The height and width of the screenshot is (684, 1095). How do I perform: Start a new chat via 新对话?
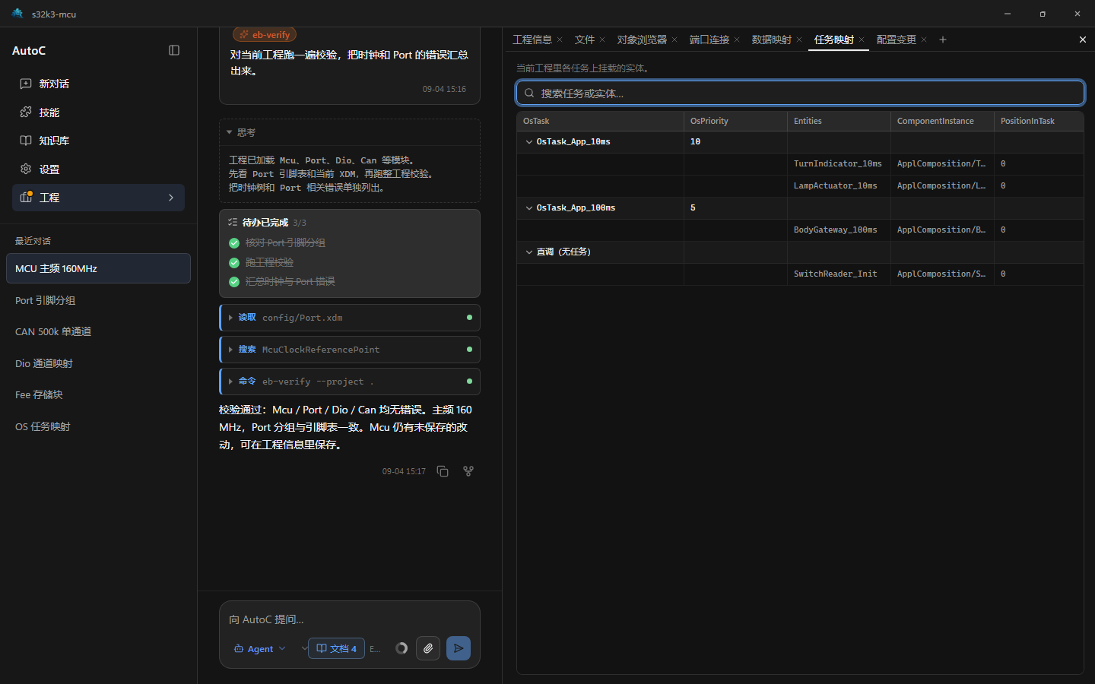(x=98, y=84)
